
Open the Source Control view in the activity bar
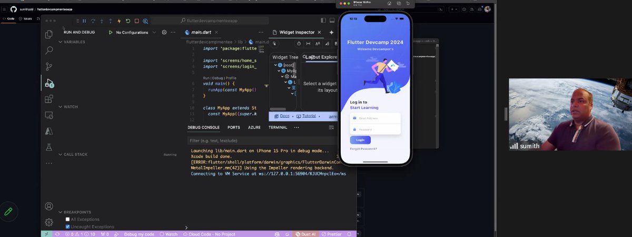point(49,67)
